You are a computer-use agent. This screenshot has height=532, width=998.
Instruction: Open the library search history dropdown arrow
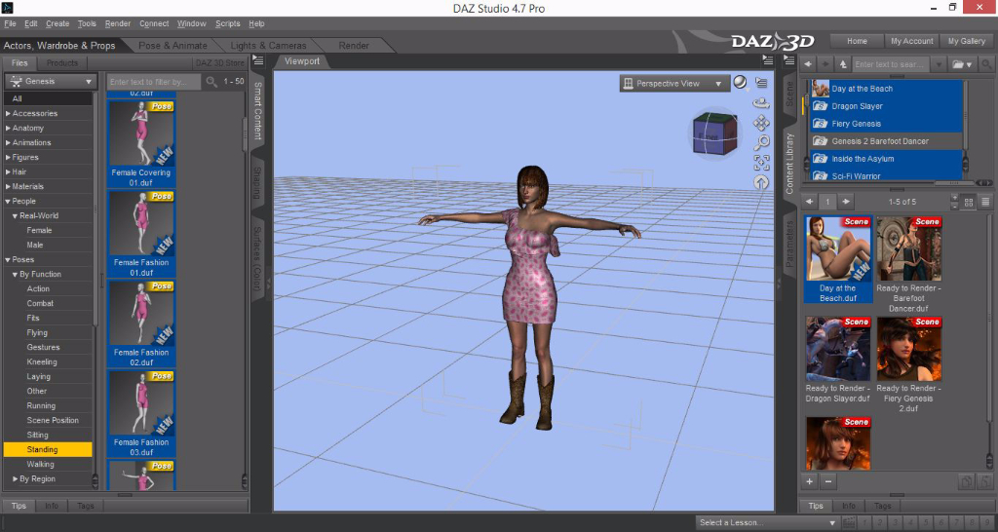939,64
